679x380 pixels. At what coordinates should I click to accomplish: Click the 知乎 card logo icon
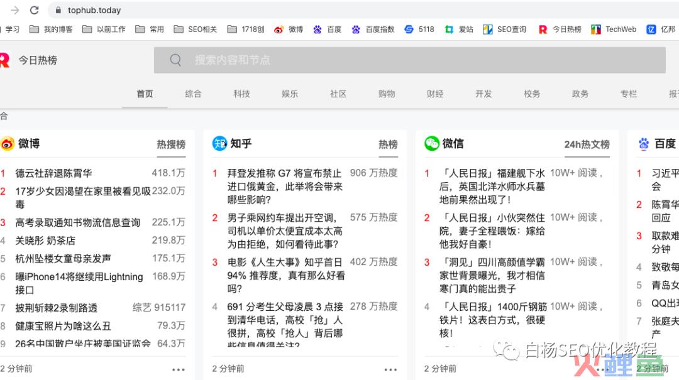tap(219, 143)
